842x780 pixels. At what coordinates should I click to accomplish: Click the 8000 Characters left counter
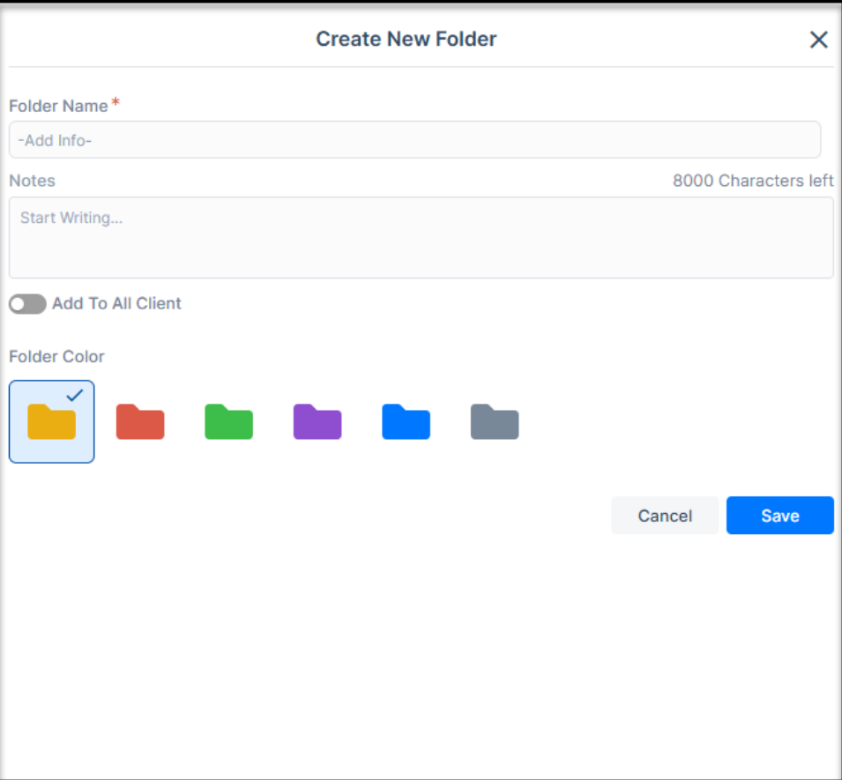tap(753, 181)
